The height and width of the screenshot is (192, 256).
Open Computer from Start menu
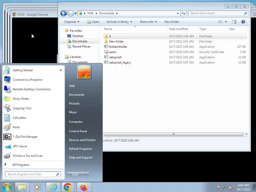[x=76, y=122]
